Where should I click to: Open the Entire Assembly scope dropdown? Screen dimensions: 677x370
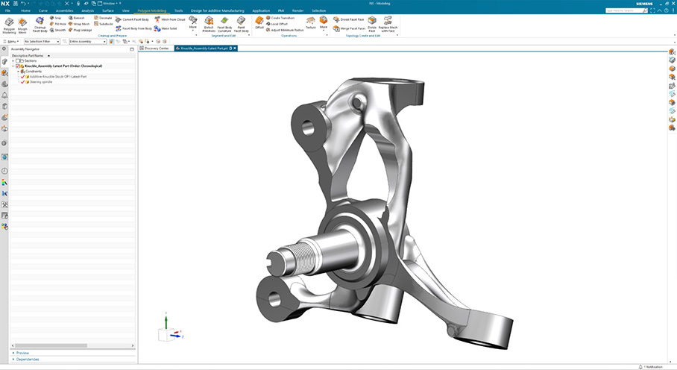click(87, 42)
